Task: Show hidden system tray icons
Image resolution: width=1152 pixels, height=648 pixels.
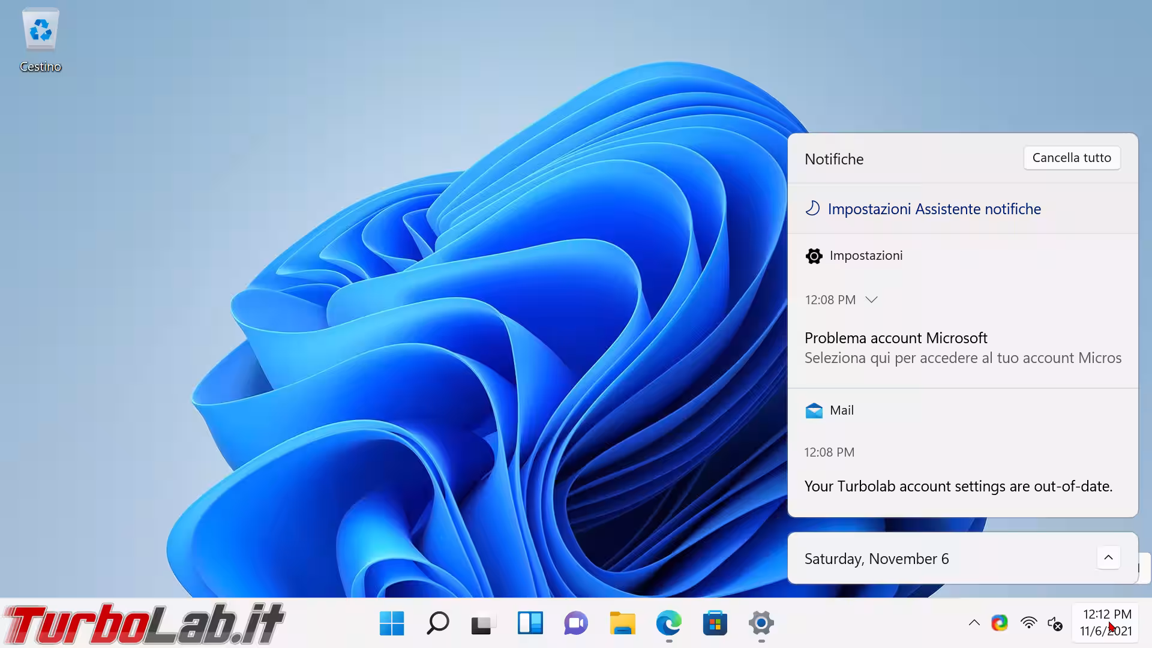Action: tap(974, 623)
